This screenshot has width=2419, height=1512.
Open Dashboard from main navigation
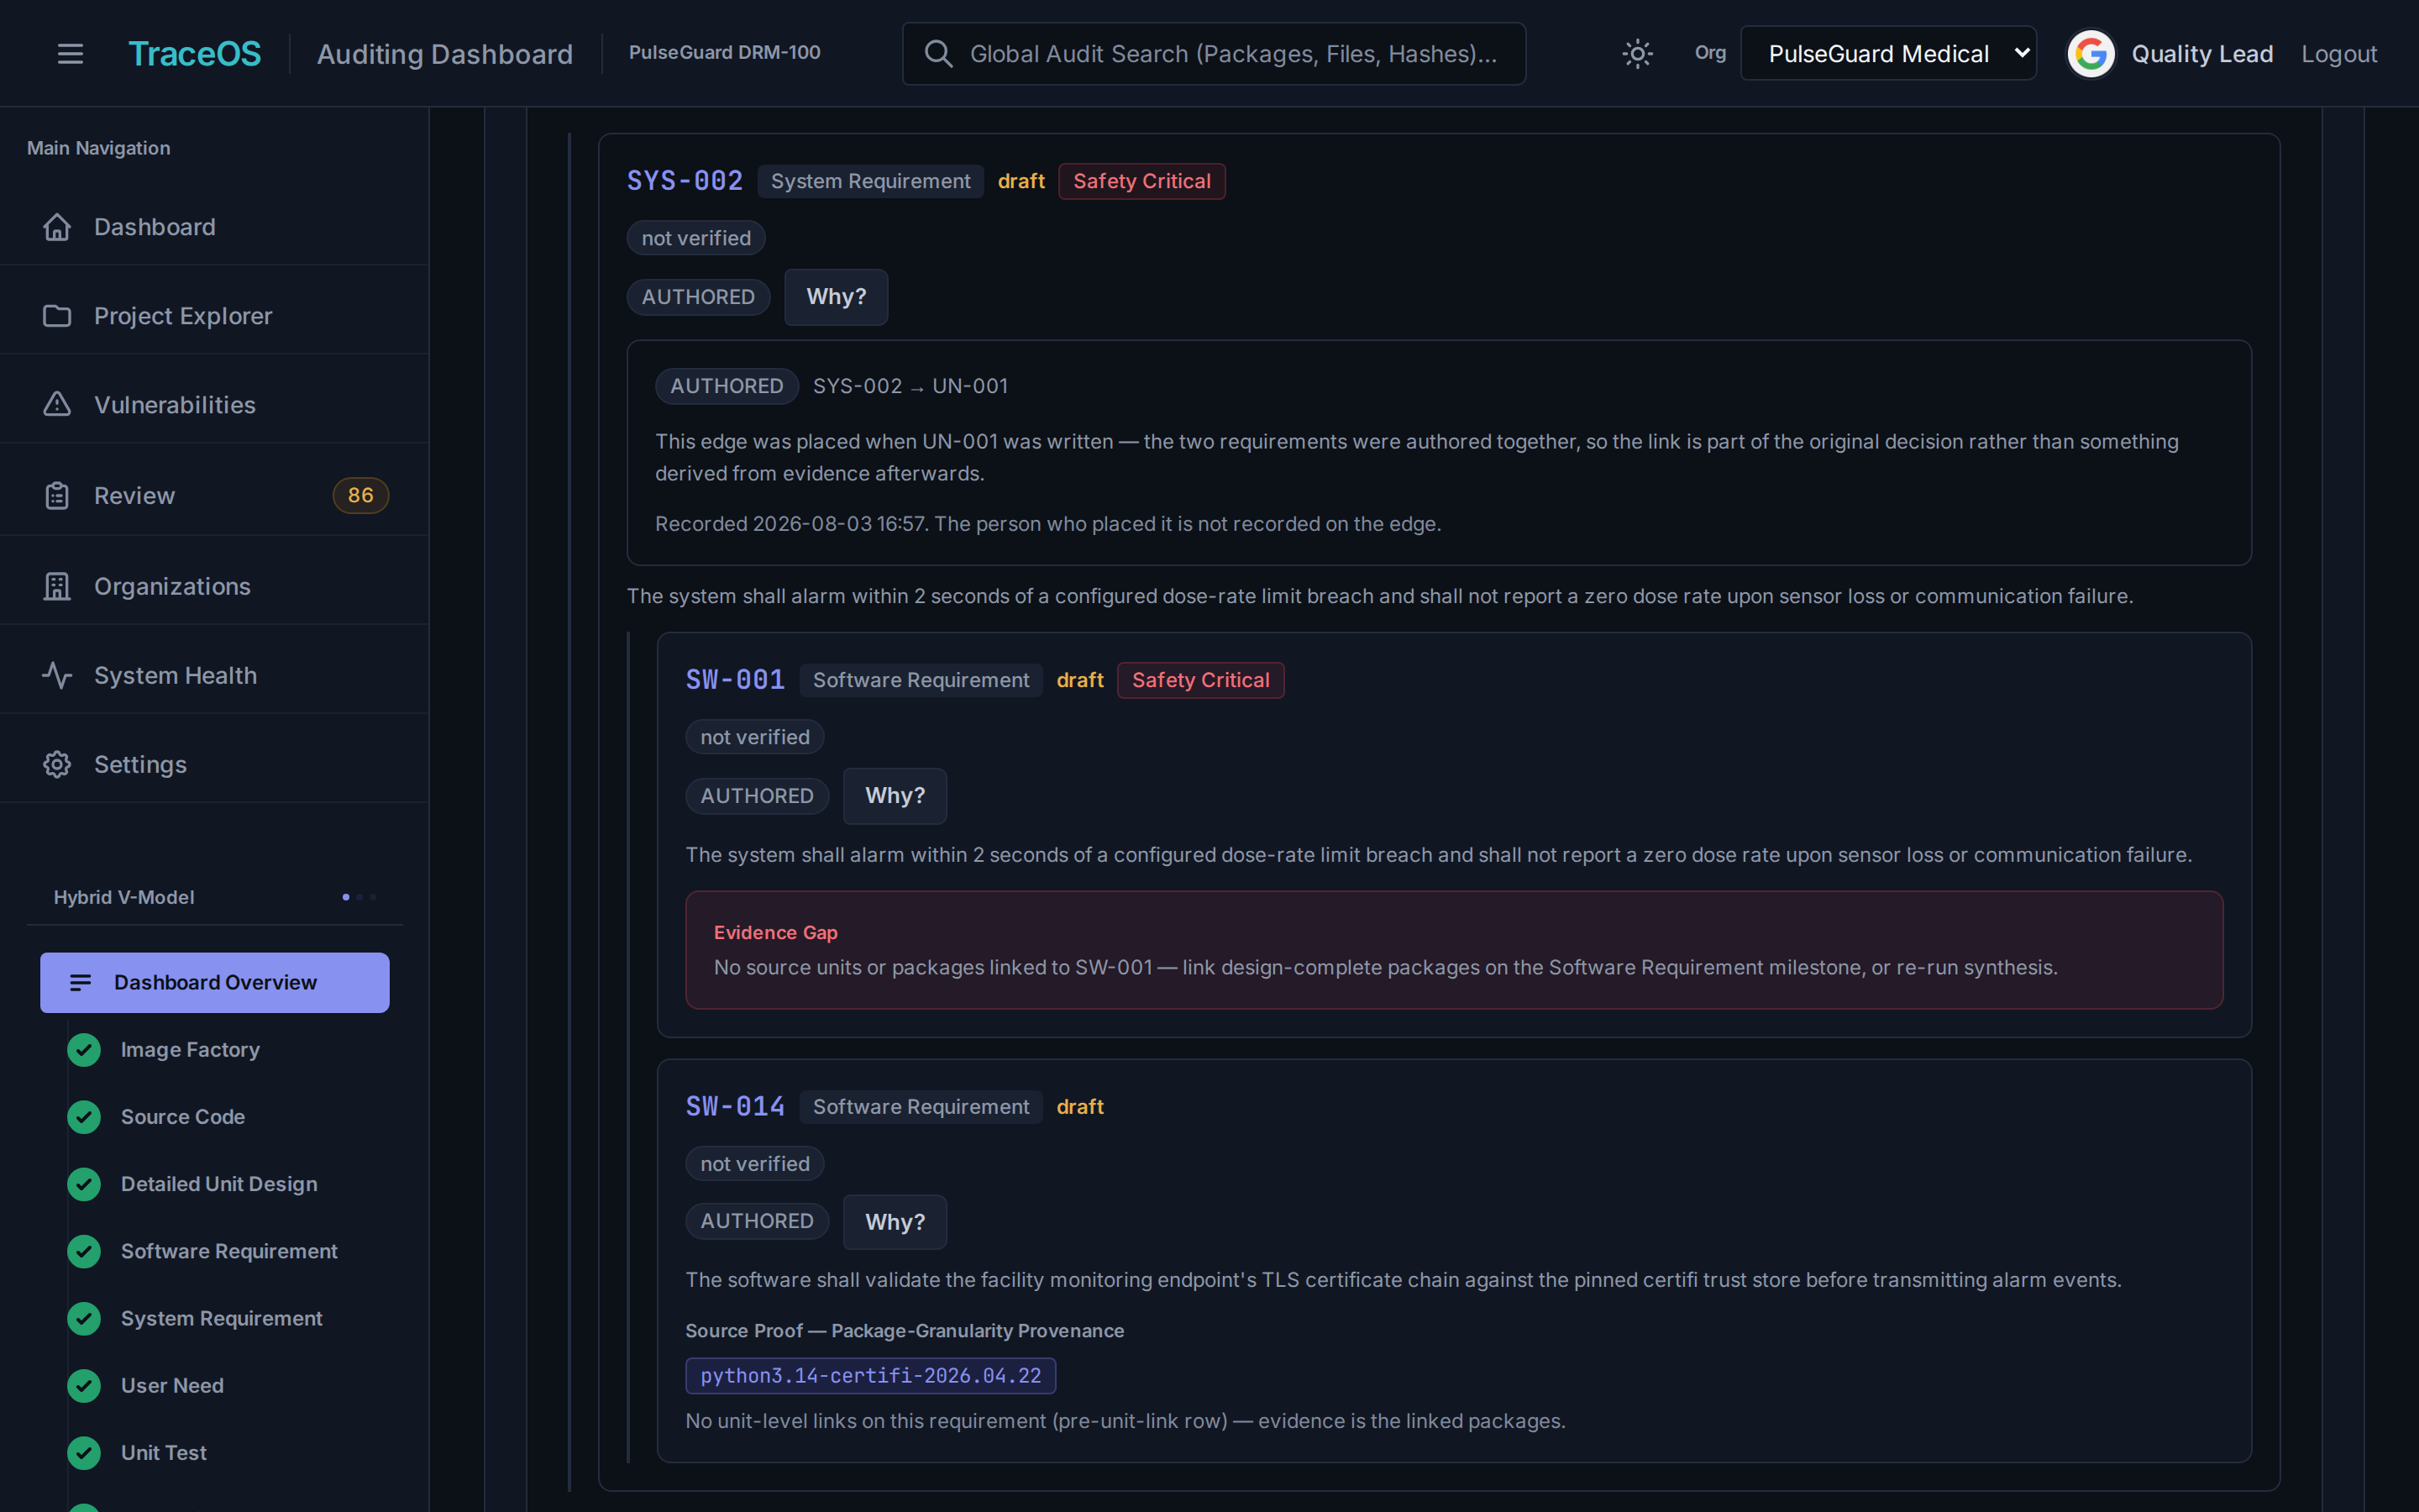tap(214, 227)
